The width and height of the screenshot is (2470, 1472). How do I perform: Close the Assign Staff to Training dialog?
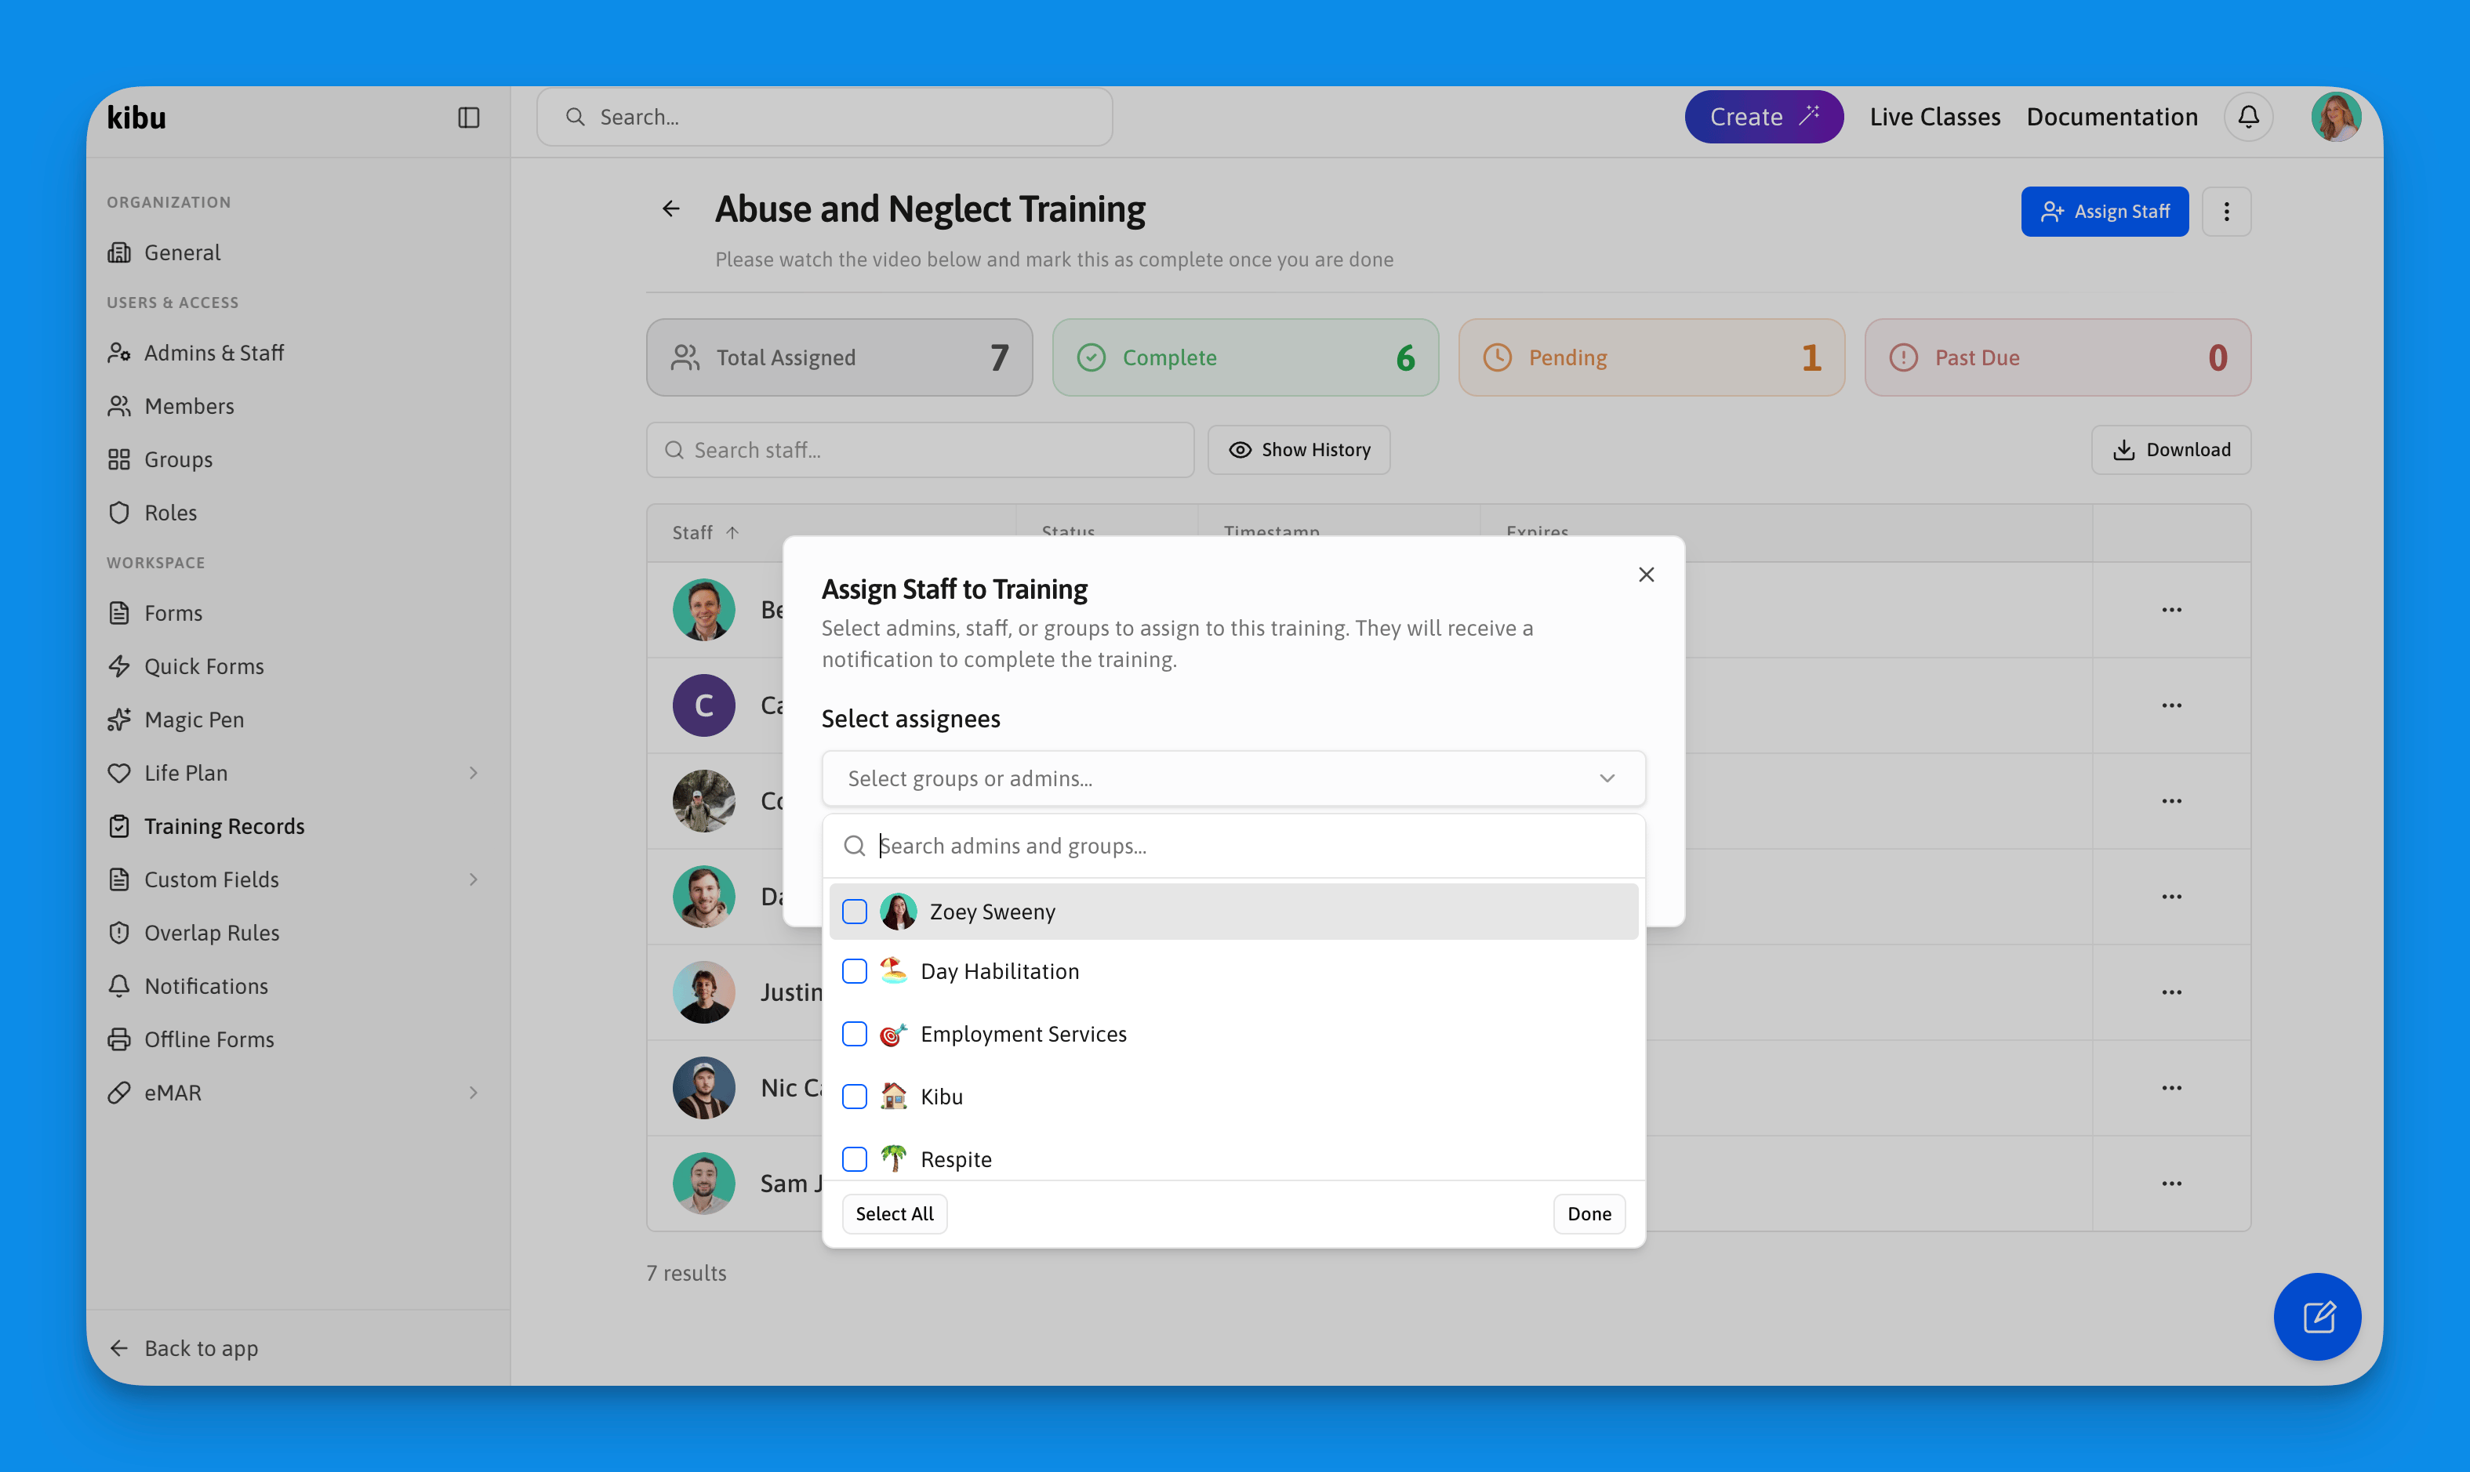click(1647, 575)
